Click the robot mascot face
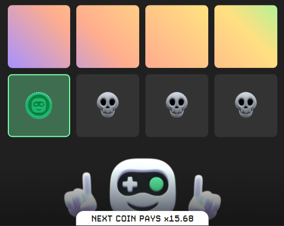284x226 pixels. (143, 185)
